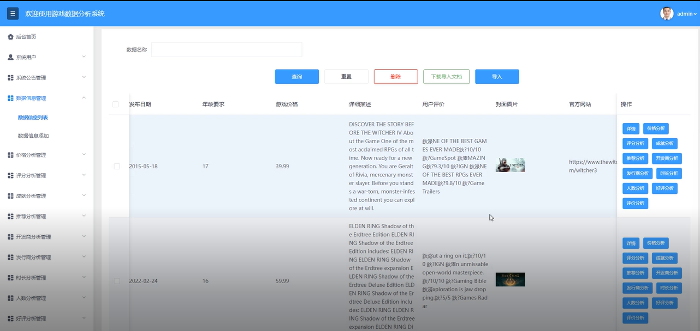Click the blue 查询 search button
Viewport: 700px width, 331px height.
click(296, 76)
